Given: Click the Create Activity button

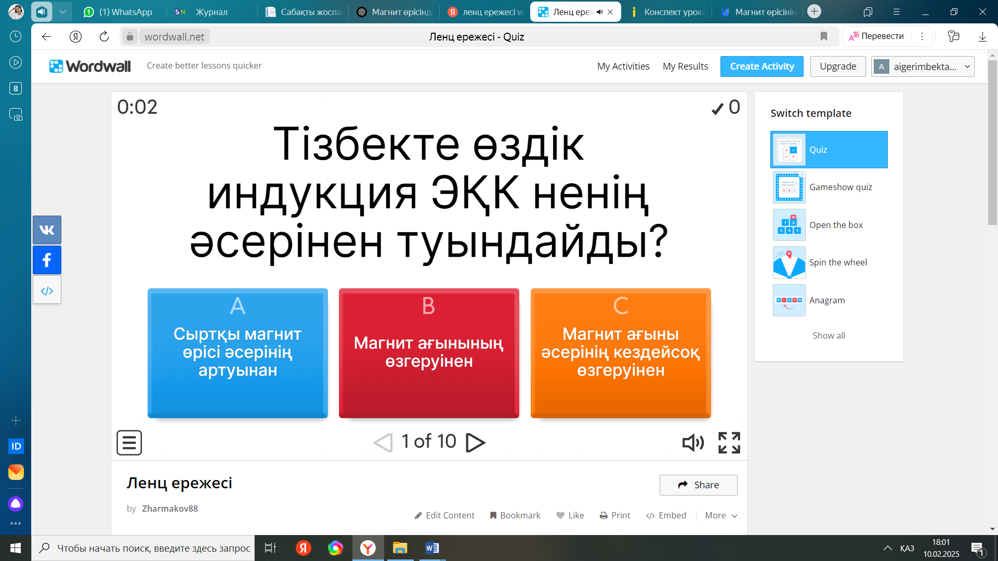Looking at the screenshot, I should pyautogui.click(x=761, y=66).
